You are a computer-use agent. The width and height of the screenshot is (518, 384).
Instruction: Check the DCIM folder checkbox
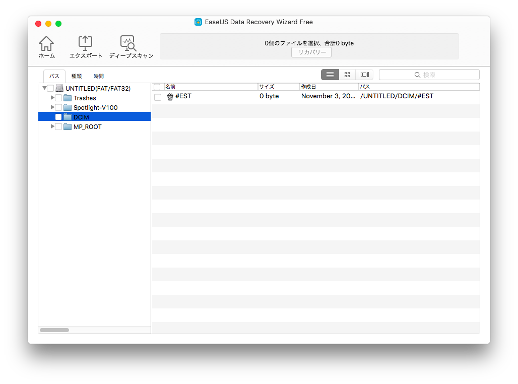point(58,117)
